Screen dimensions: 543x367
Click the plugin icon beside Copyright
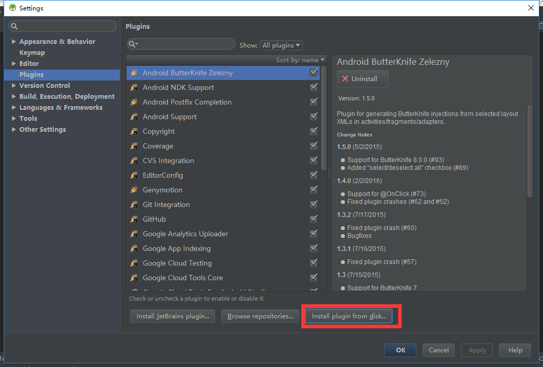point(134,131)
